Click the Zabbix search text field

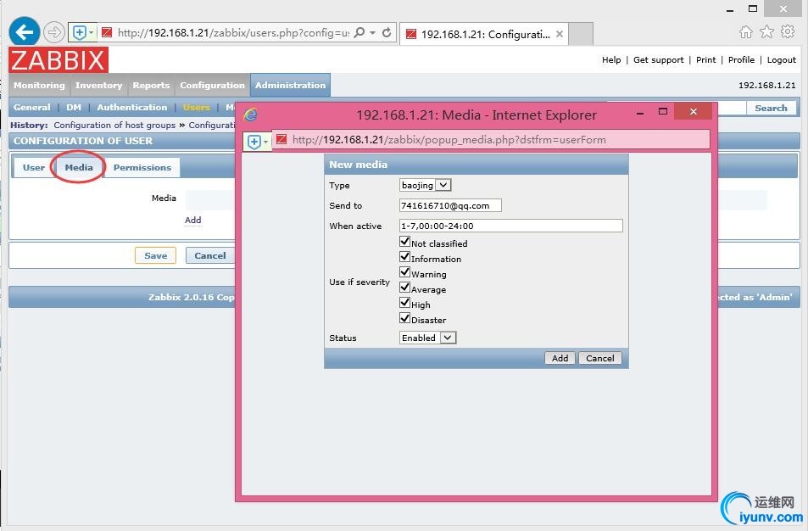(x=732, y=109)
